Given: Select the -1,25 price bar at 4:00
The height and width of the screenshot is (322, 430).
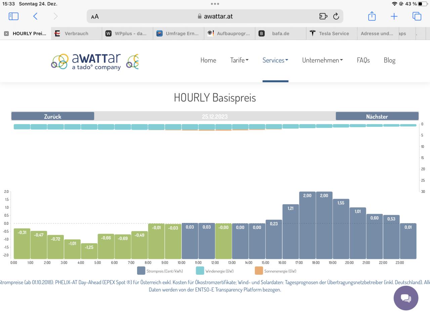Looking at the screenshot, I should [x=89, y=251].
